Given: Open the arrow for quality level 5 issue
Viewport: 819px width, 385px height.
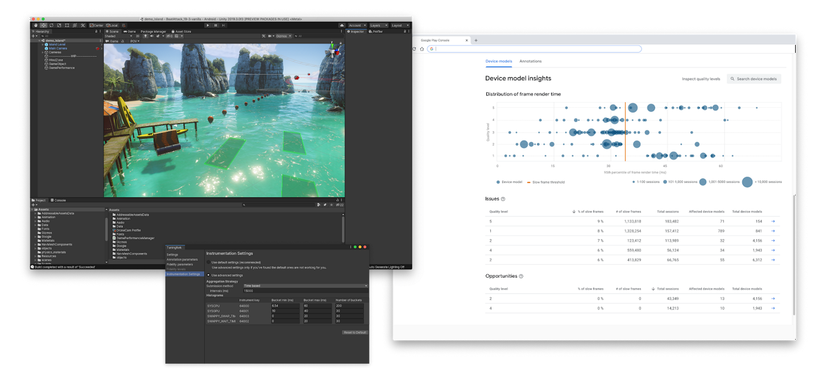Looking at the screenshot, I should (772, 221).
